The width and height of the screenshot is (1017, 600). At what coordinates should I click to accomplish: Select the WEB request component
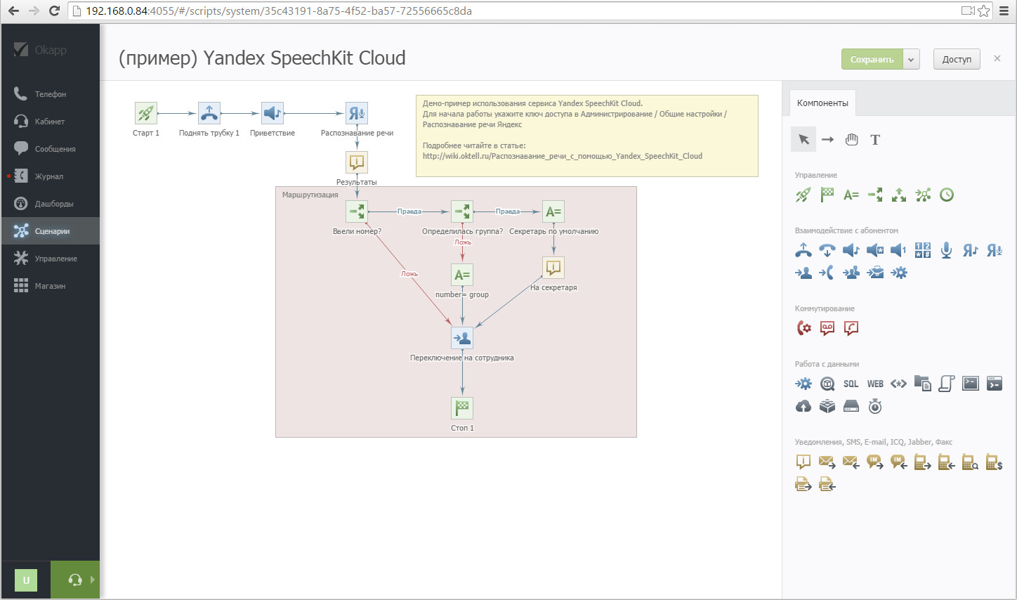[875, 384]
